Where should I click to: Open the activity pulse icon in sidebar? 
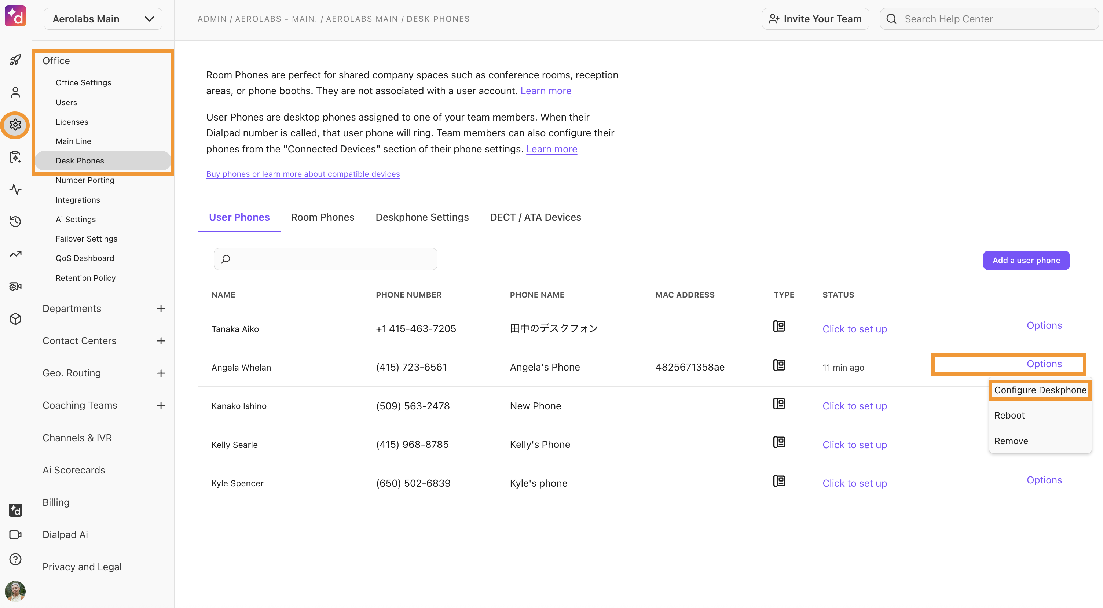click(15, 189)
